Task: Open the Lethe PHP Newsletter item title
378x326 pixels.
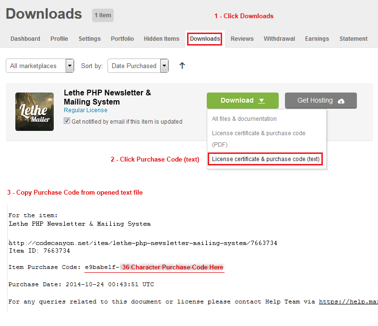Action: click(x=107, y=97)
